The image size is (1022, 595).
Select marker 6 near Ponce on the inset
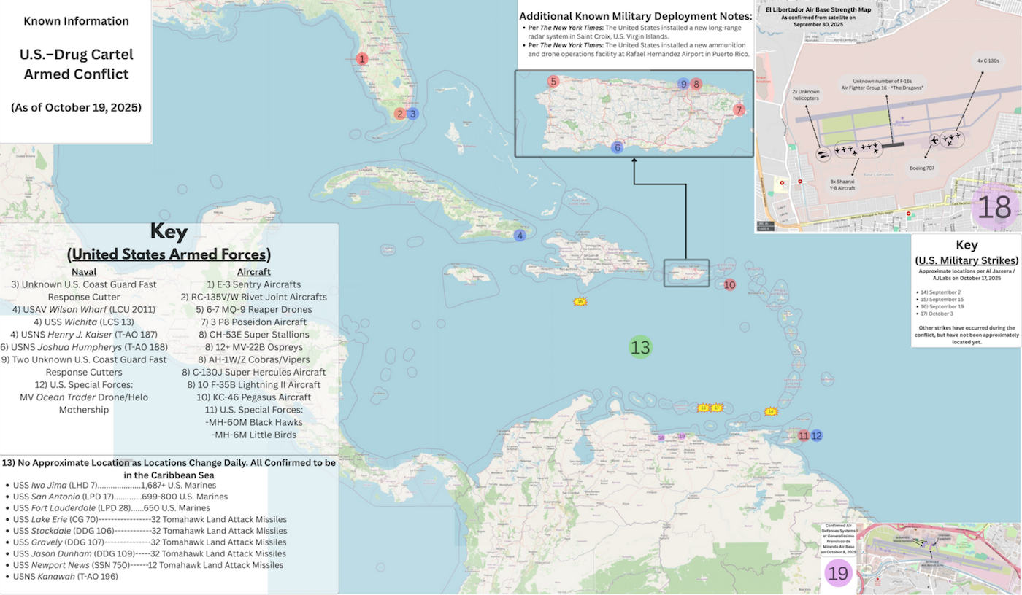coord(617,147)
